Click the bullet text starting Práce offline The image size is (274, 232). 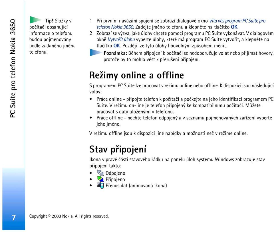(184, 121)
